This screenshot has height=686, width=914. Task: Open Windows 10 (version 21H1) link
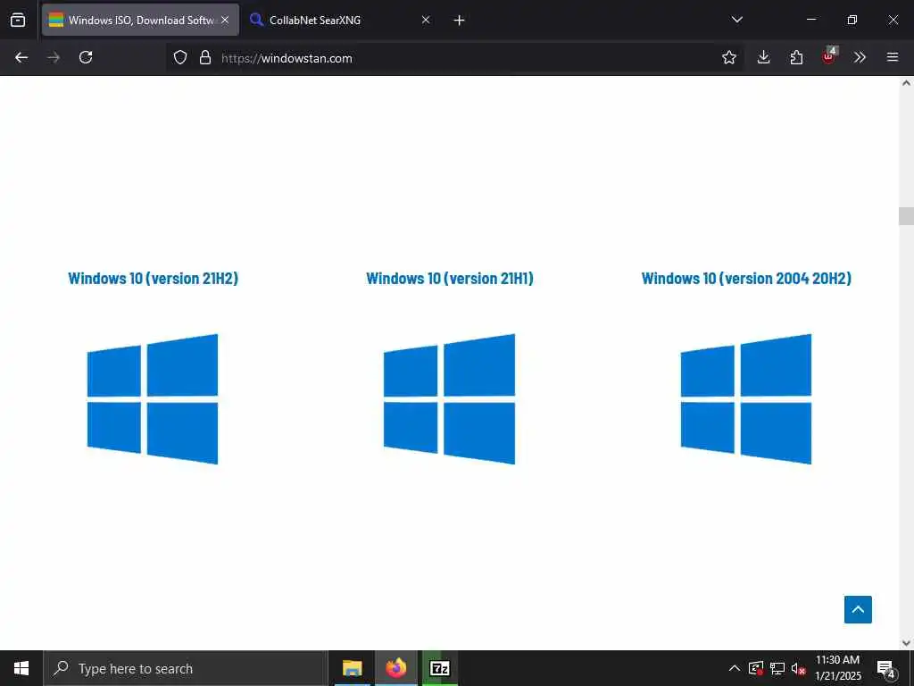pyautogui.click(x=450, y=279)
